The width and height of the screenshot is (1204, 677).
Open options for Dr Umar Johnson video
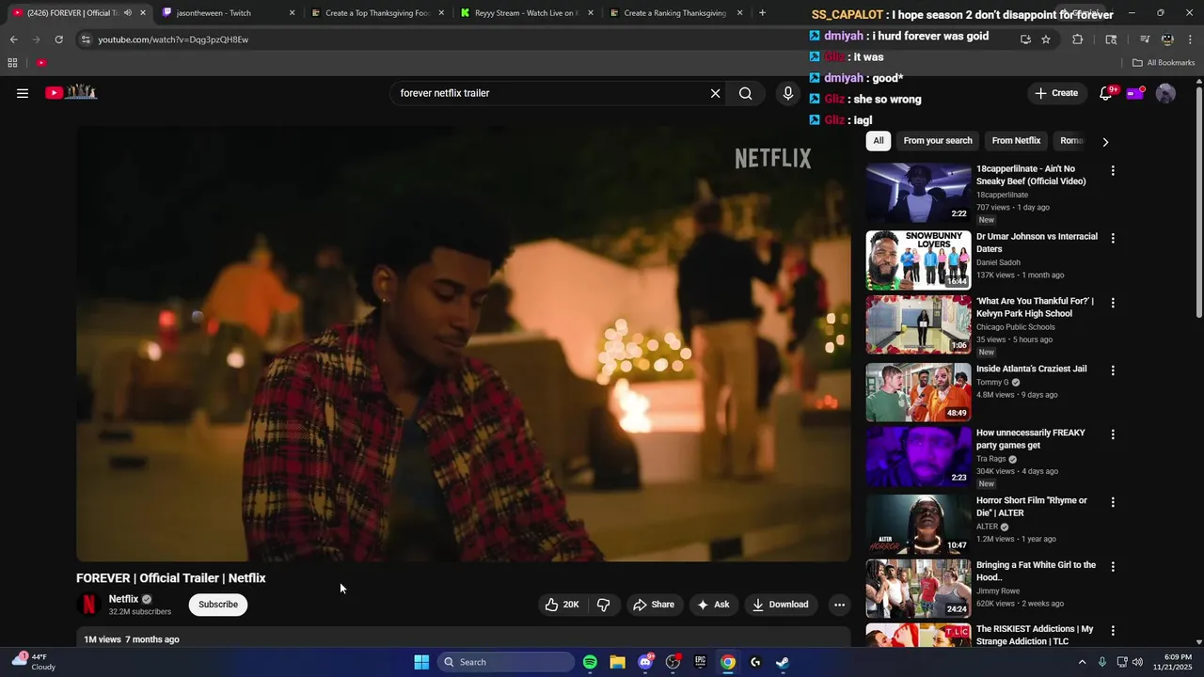(x=1113, y=239)
